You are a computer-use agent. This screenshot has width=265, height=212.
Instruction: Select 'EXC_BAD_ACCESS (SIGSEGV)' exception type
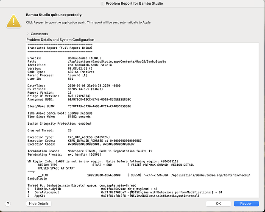coord(89,137)
